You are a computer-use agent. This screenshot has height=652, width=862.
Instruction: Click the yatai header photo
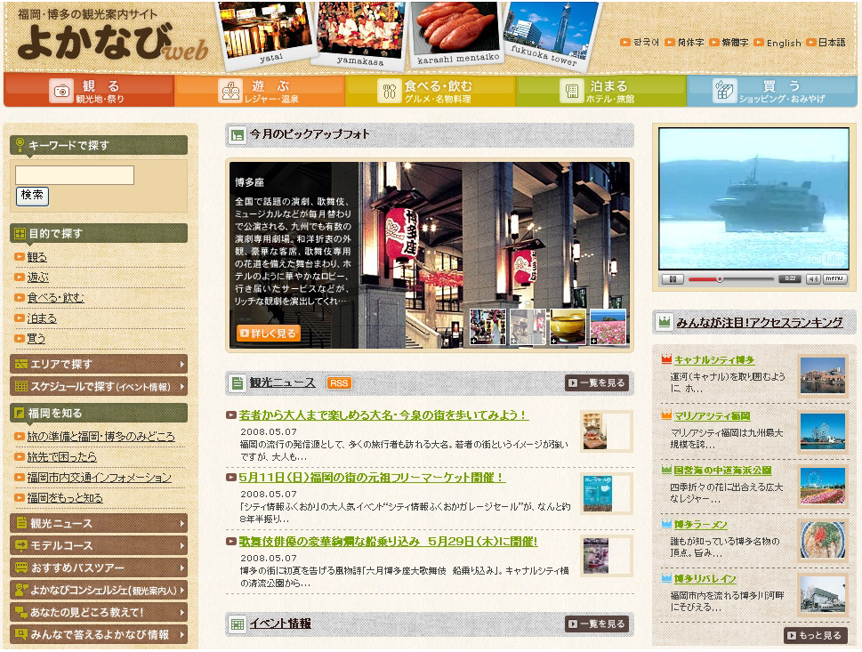(x=267, y=32)
